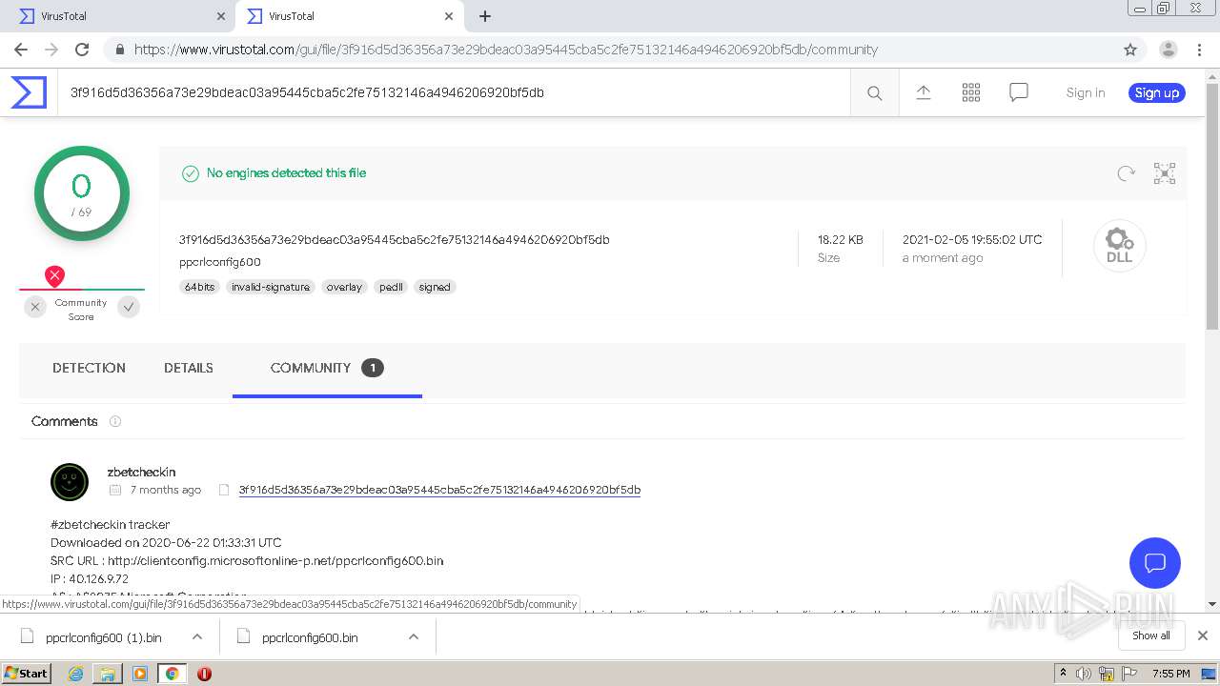
Task: Click the ppcrlconfig600 file name text
Action: click(x=220, y=262)
